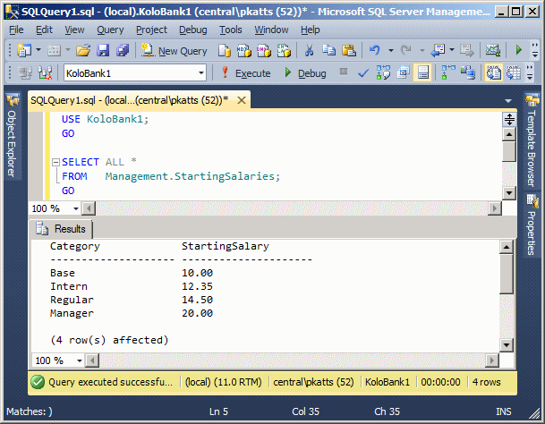Click the Undo arrow icon
545x424 pixels.
375,50
